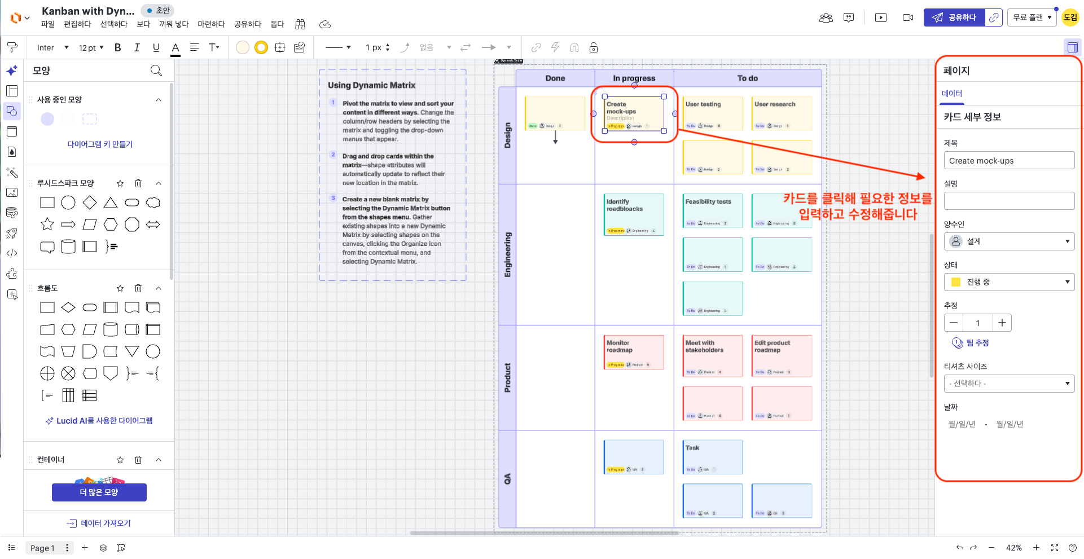Toggle underline formatting
Image resolution: width=1084 pixels, height=559 pixels.
[156, 47]
